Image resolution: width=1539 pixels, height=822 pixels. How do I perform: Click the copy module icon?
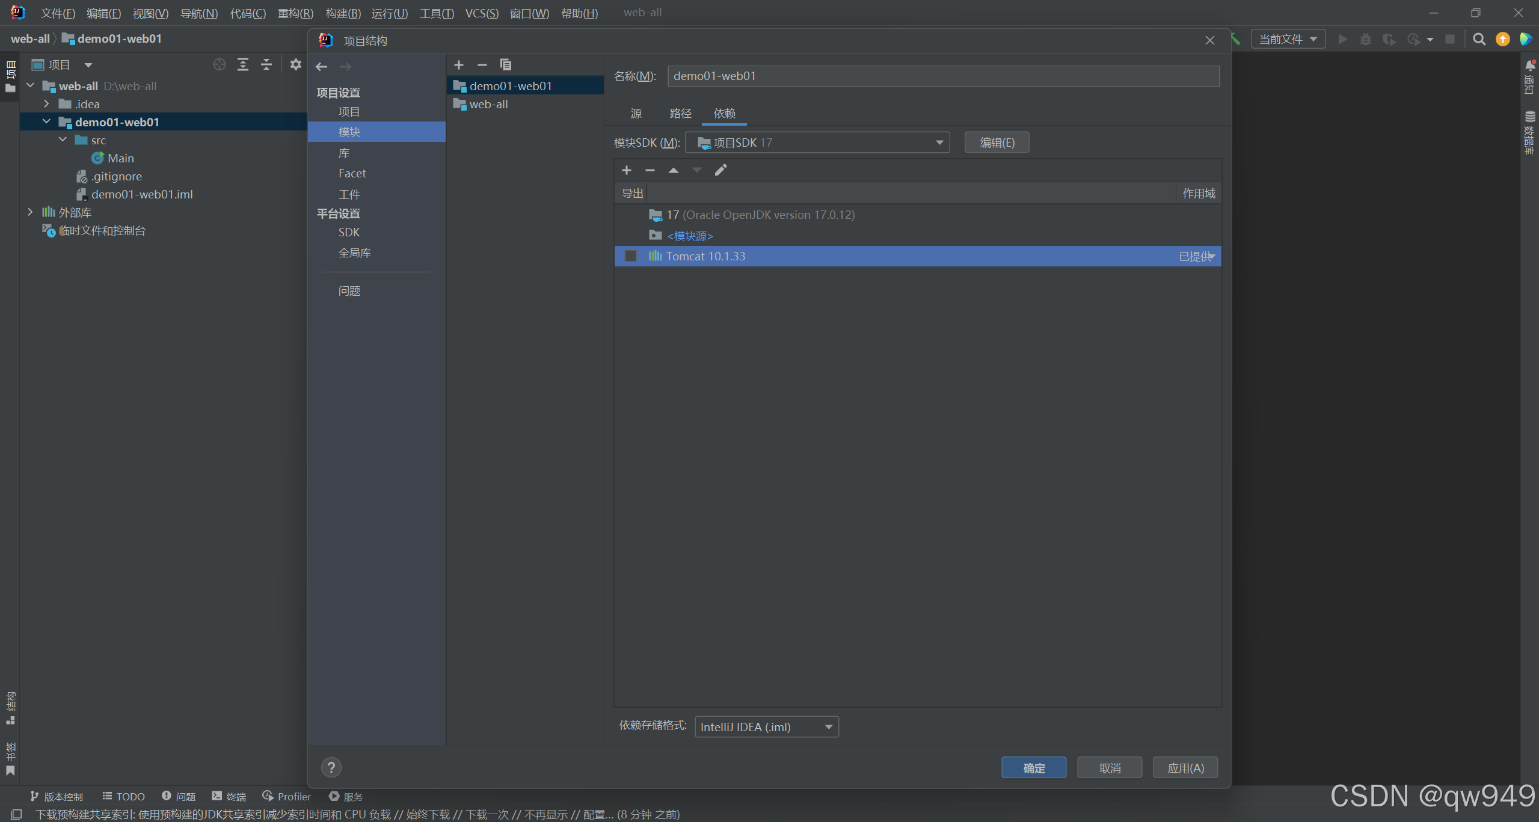505,64
